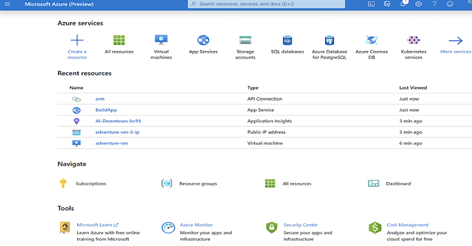472x246 pixels.
Task: Click the 'Application Insights' type cell
Action: [x=270, y=121]
